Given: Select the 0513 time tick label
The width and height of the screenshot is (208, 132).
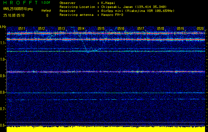Looking at the screenshot, I should coord(61,29).
